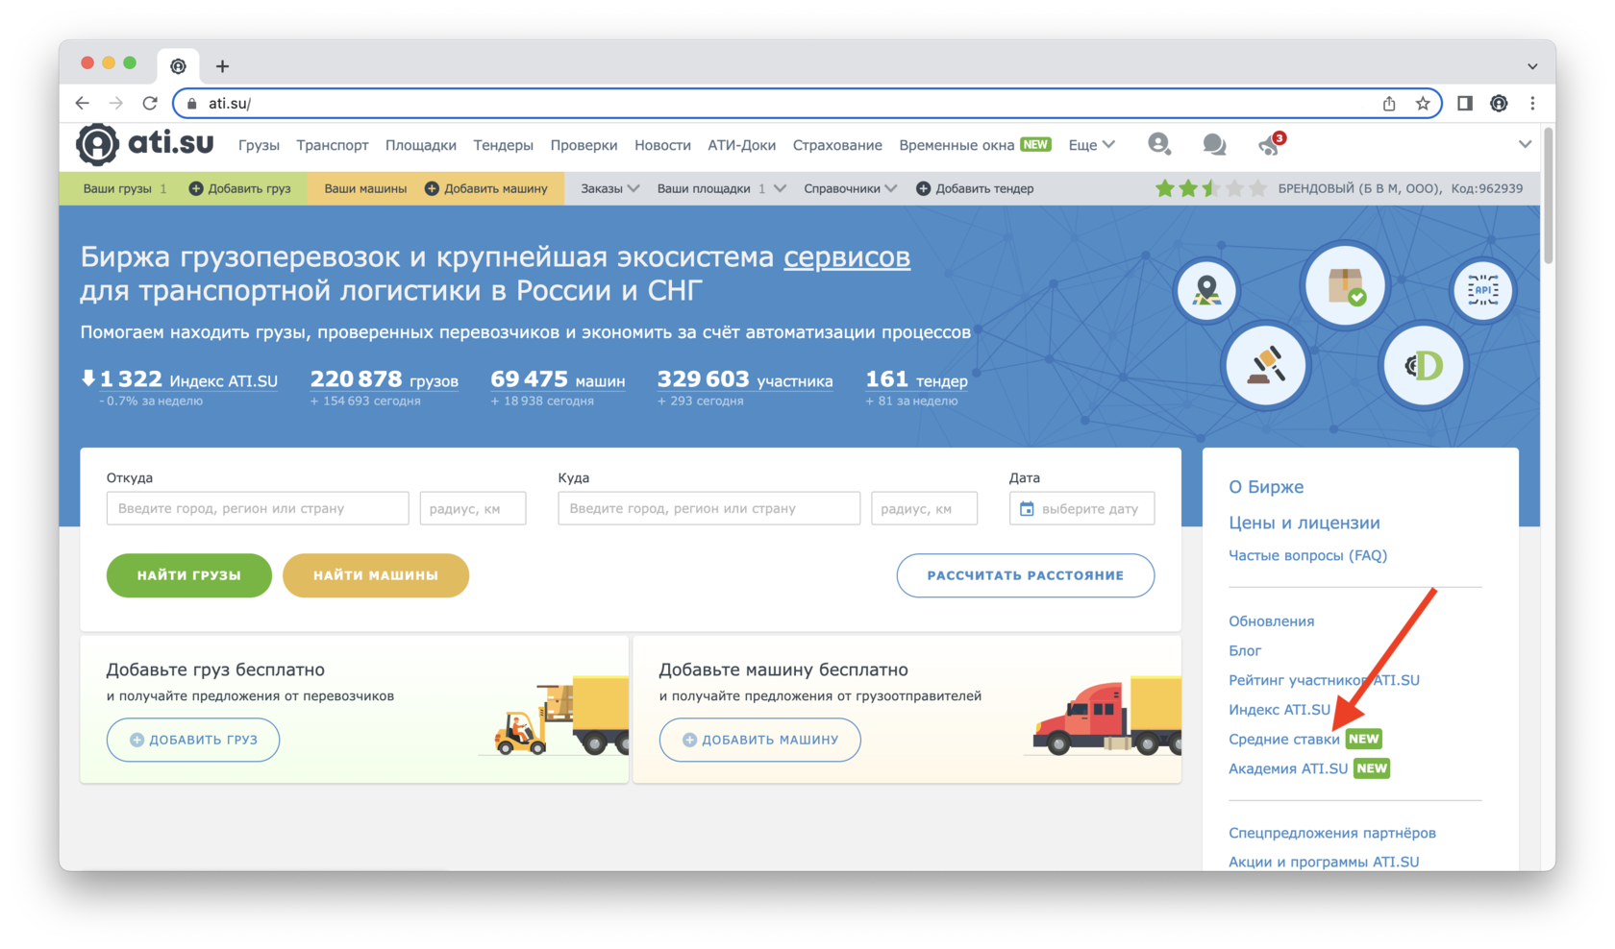Open the chat messages icon
Image resolution: width=1615 pixels, height=949 pixels.
pyautogui.click(x=1214, y=145)
